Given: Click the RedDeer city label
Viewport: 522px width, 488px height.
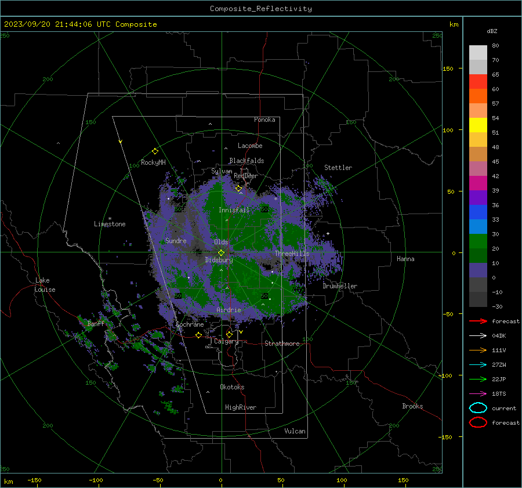Looking at the screenshot, I should 246,176.
